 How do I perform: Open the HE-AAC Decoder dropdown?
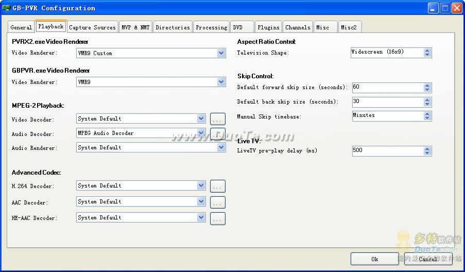coord(201,217)
